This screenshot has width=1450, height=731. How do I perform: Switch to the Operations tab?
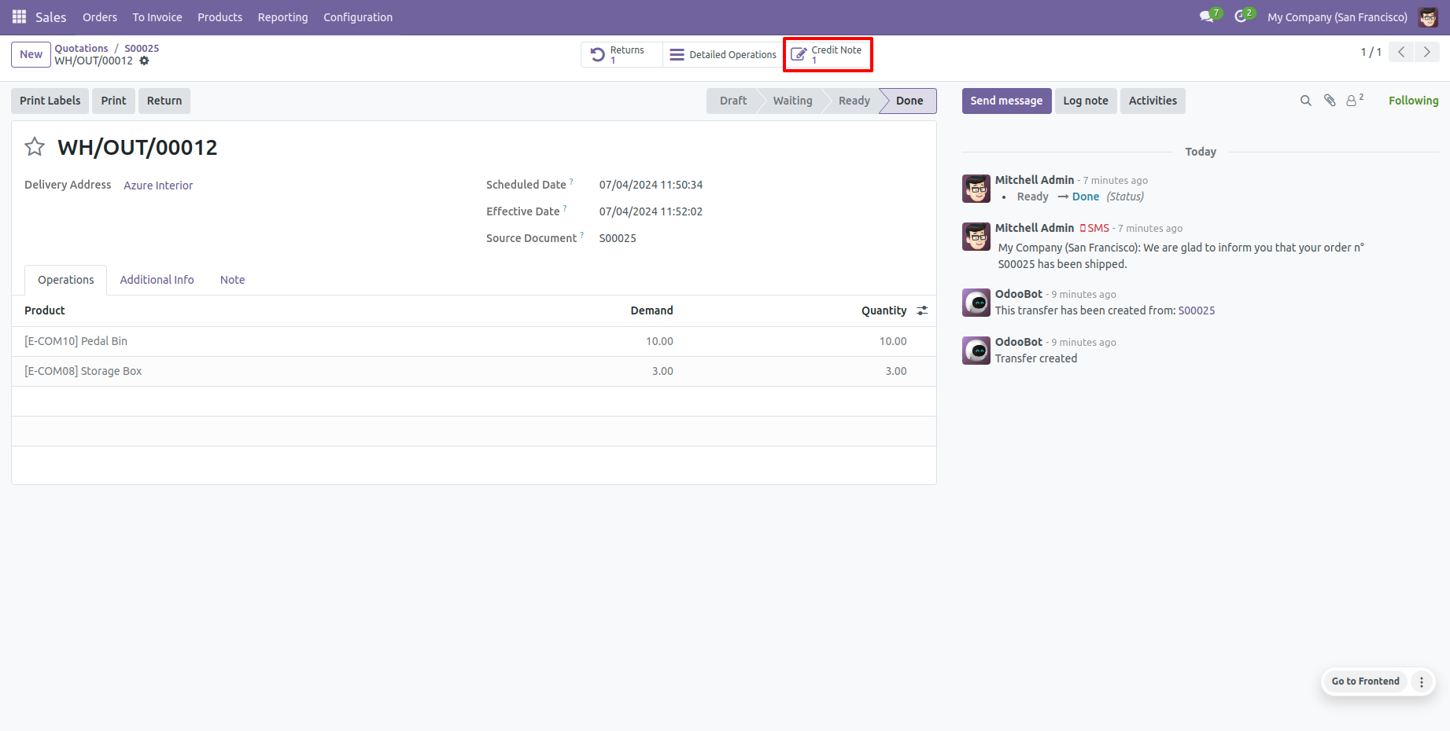(x=66, y=280)
